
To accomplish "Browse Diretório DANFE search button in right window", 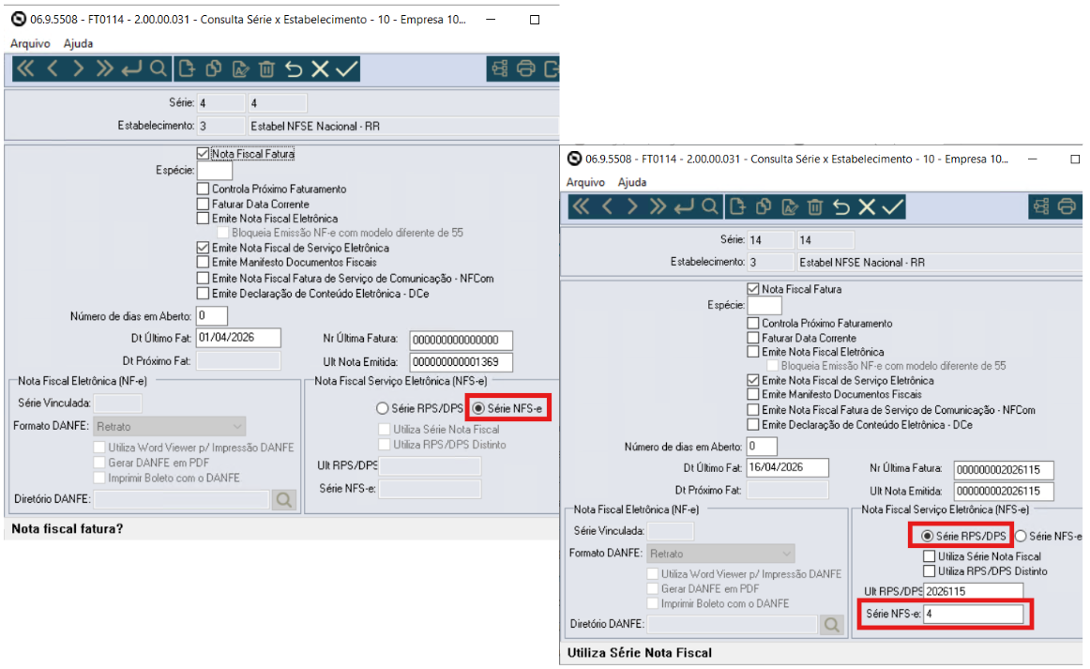I will tap(831, 625).
